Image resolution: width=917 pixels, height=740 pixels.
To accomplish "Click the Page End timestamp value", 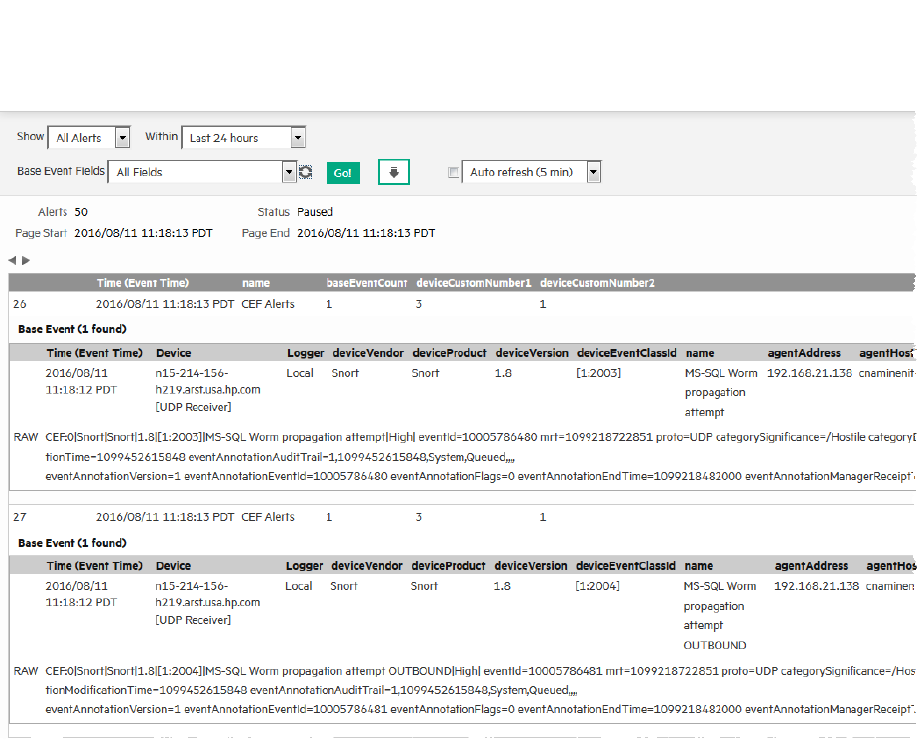I will pos(366,233).
